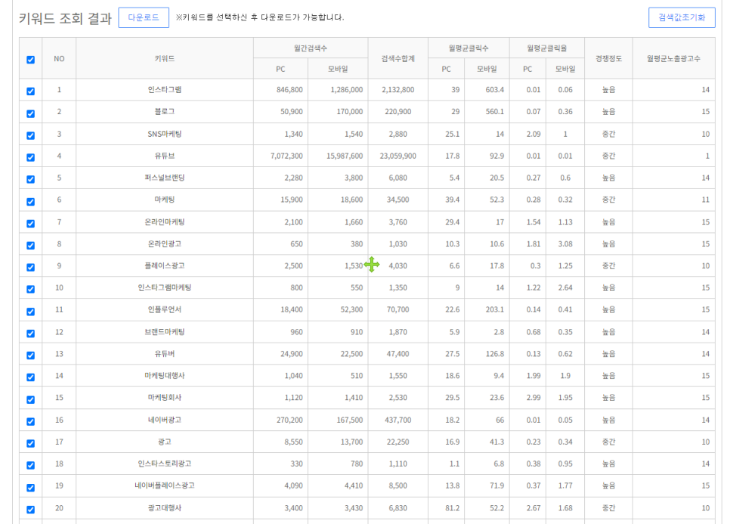Toggle checkbox for row 16 네이버광고

click(31, 421)
